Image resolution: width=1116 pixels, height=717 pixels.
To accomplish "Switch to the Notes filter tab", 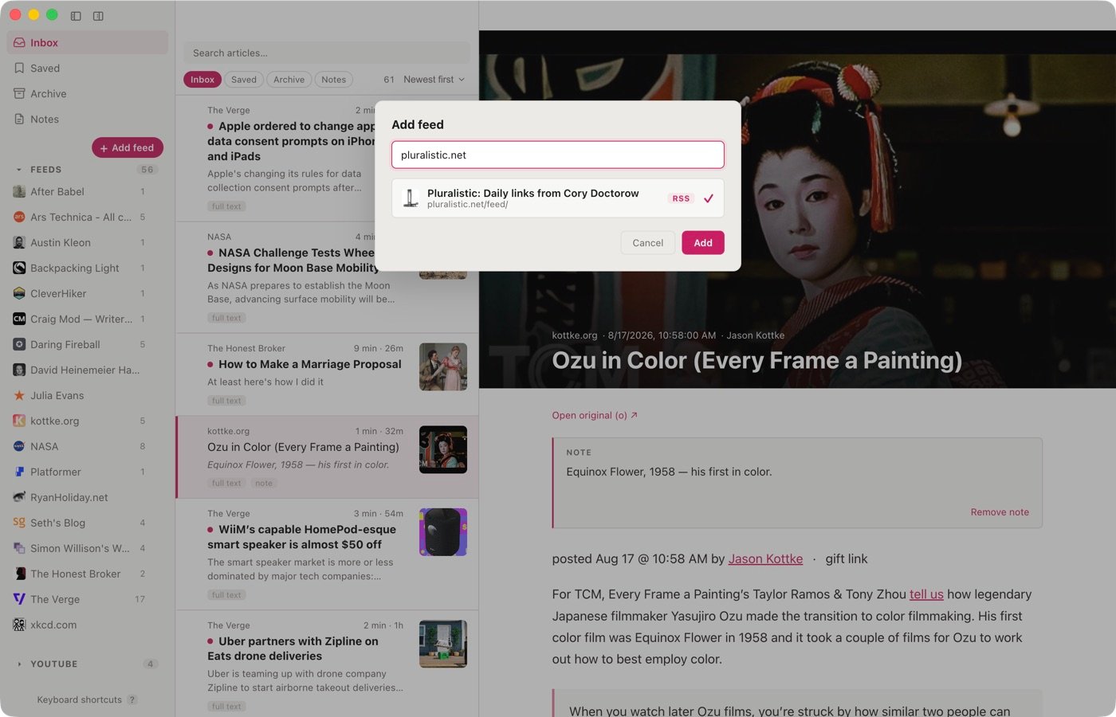I will coord(333,80).
